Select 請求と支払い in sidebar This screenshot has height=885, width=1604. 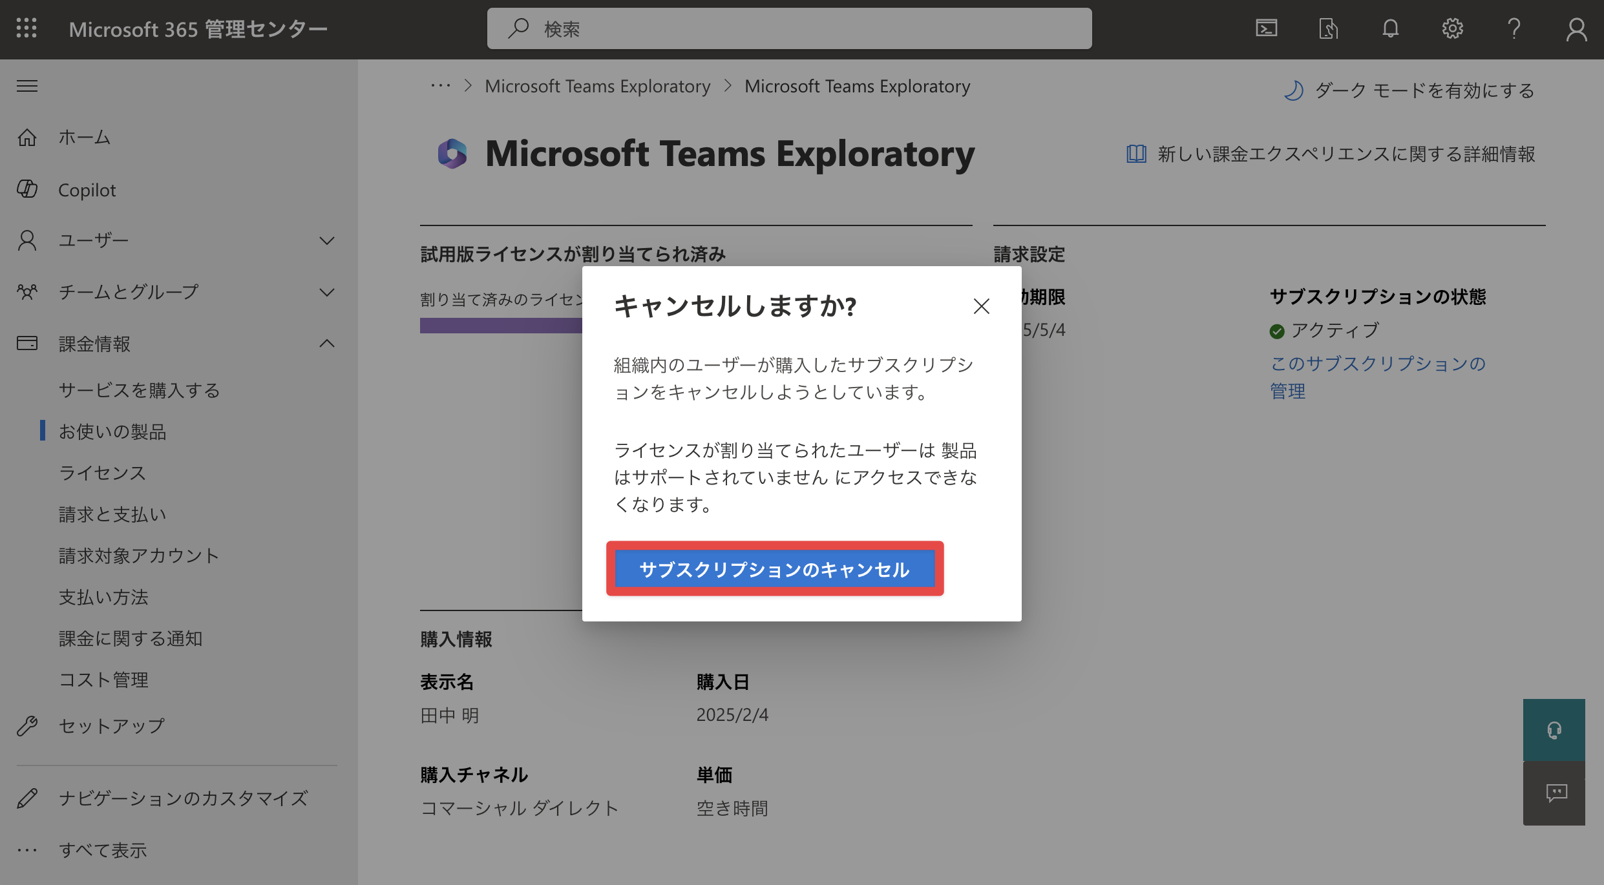pos(112,514)
